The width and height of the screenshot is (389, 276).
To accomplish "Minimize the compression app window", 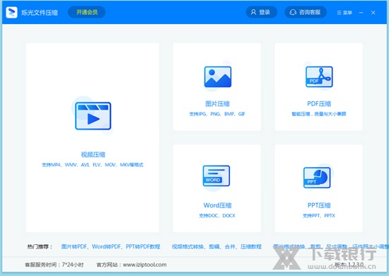I will click(x=361, y=13).
